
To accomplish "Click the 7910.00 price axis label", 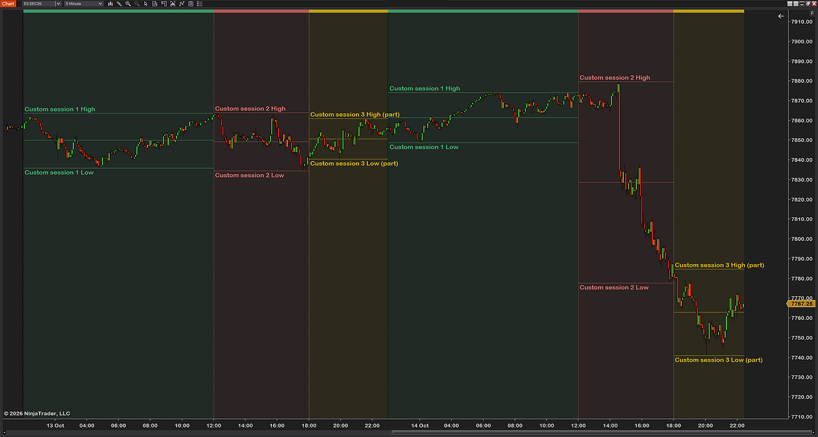I will pyautogui.click(x=801, y=21).
